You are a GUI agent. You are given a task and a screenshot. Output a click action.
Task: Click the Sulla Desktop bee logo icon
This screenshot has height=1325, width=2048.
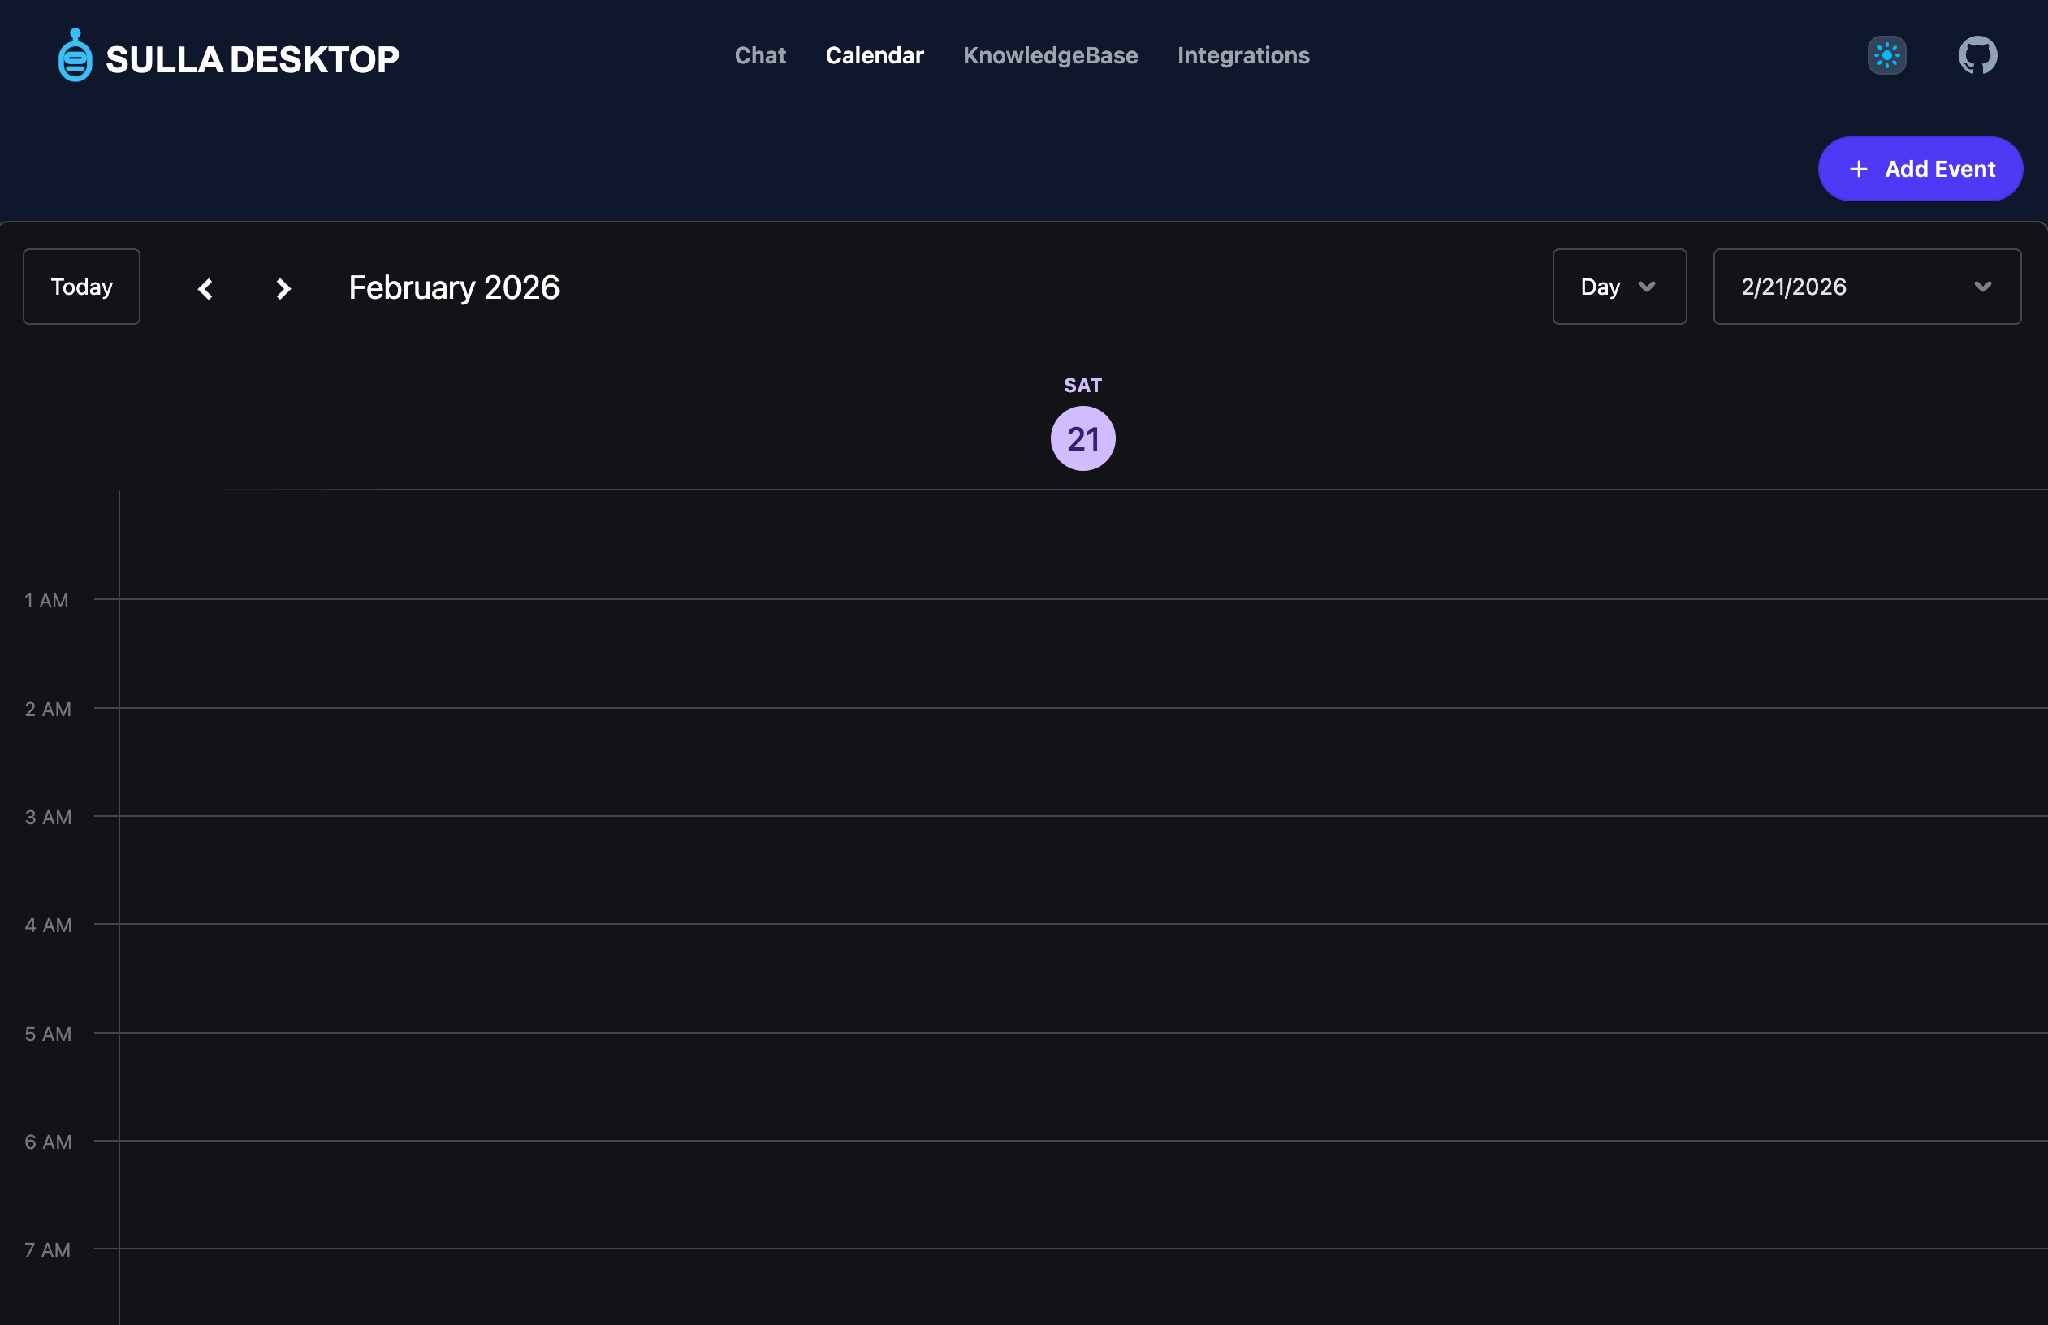click(75, 56)
